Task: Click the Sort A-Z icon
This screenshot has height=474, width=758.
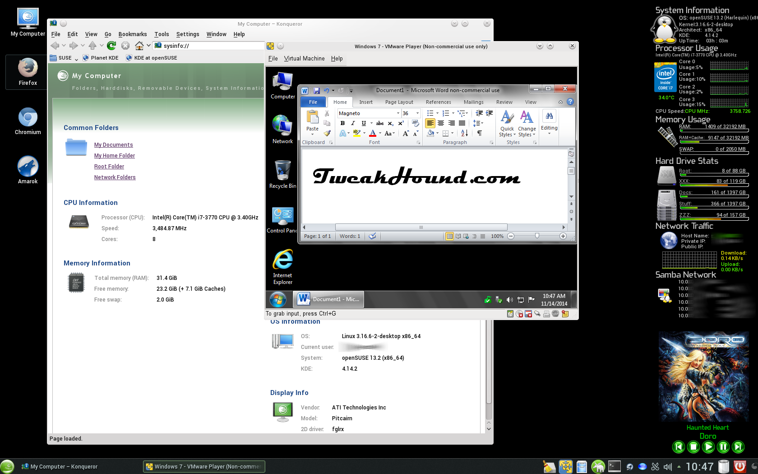Action: [x=464, y=133]
